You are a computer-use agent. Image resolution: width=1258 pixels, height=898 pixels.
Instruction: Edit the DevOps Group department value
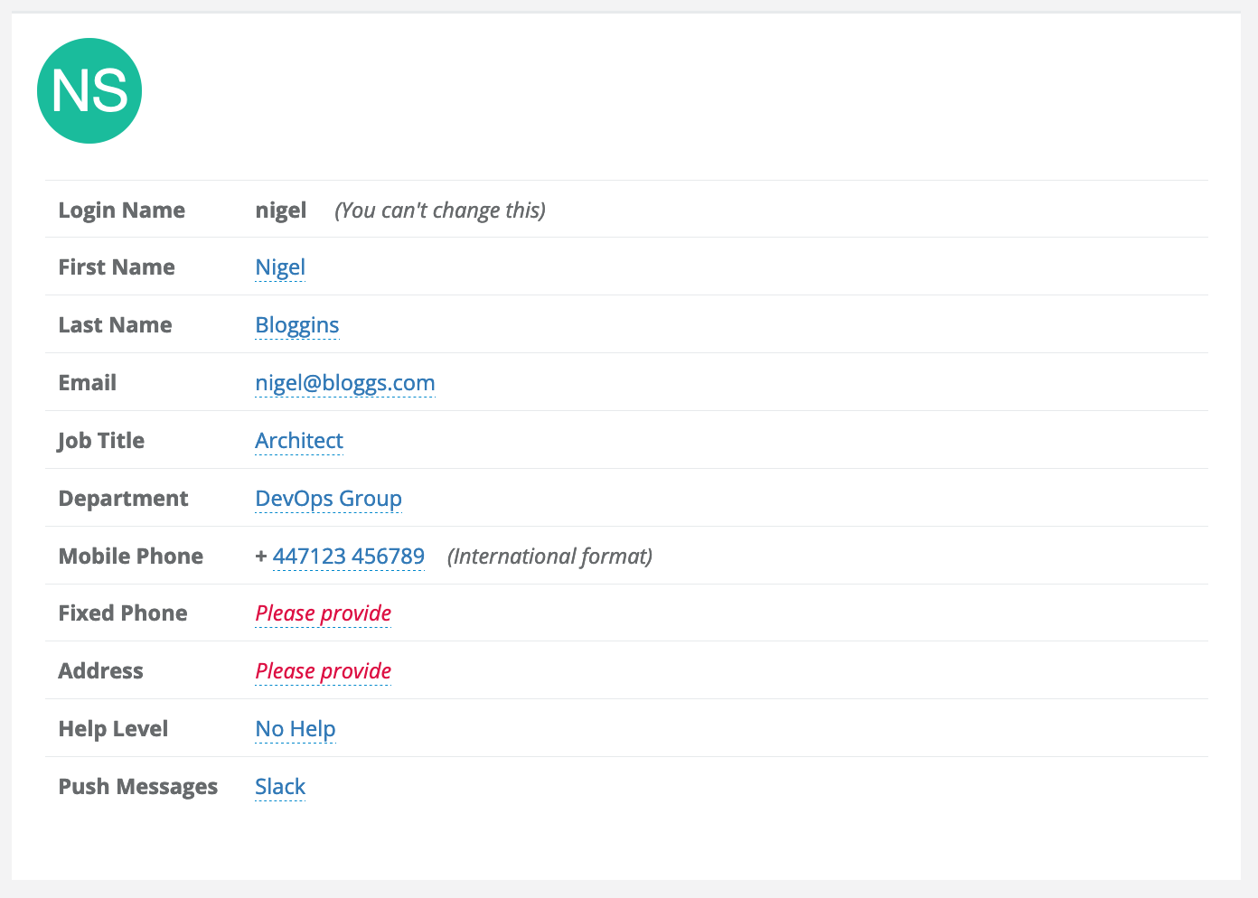[x=328, y=499]
